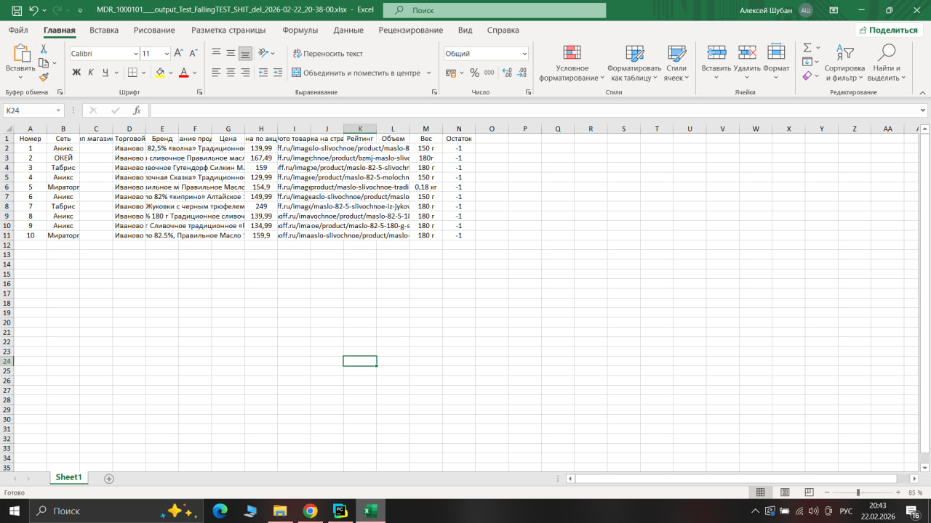Switch to Page Layout view in status bar
This screenshot has height=523, width=931.
pos(785,492)
